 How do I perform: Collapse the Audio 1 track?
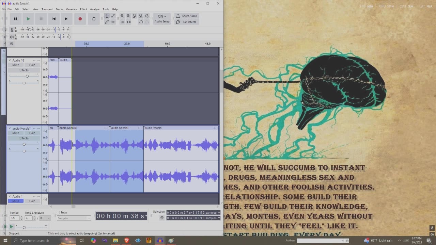point(34,197)
